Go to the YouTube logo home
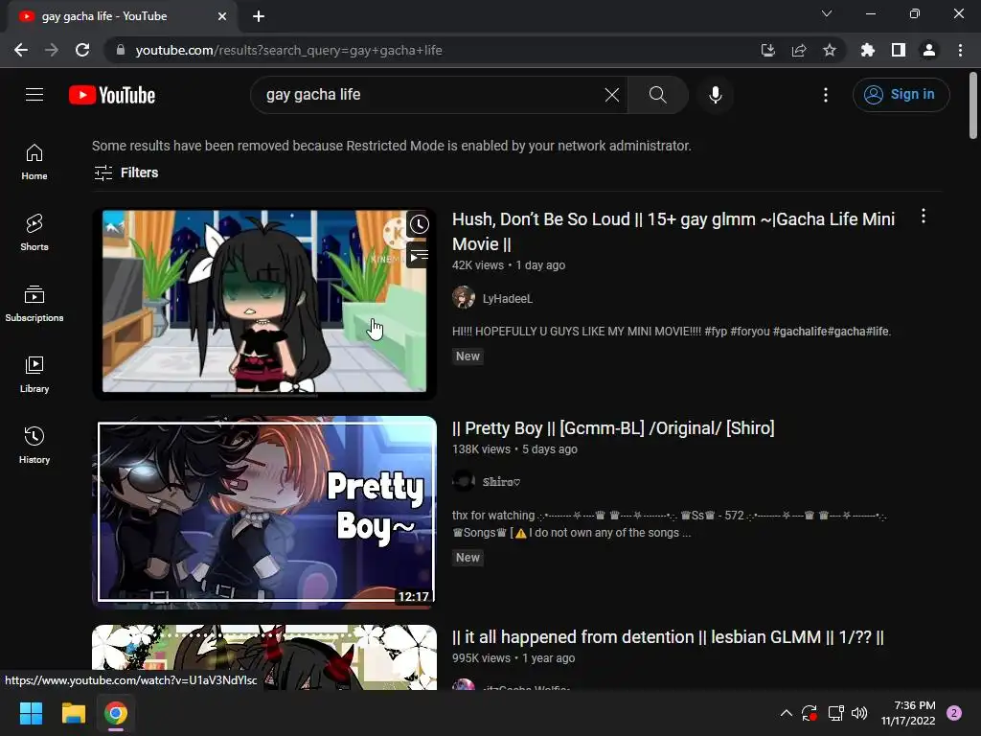Image resolution: width=981 pixels, height=736 pixels. 112,95
